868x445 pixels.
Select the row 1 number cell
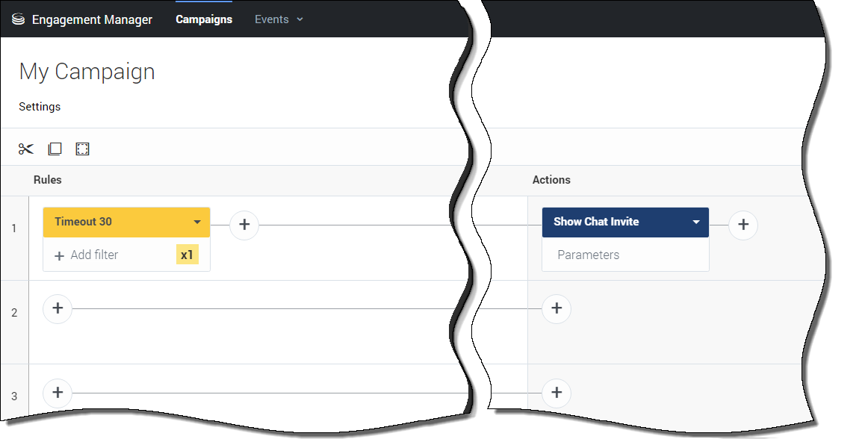coord(14,228)
